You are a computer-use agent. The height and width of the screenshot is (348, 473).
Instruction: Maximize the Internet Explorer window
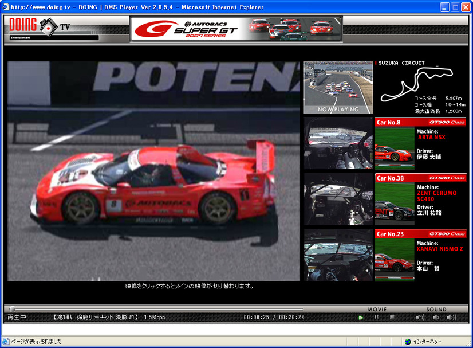point(455,7)
